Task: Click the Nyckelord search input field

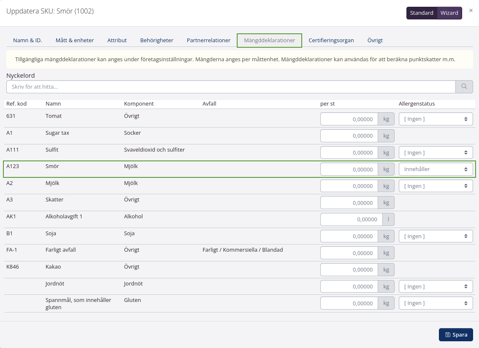Action: (230, 87)
